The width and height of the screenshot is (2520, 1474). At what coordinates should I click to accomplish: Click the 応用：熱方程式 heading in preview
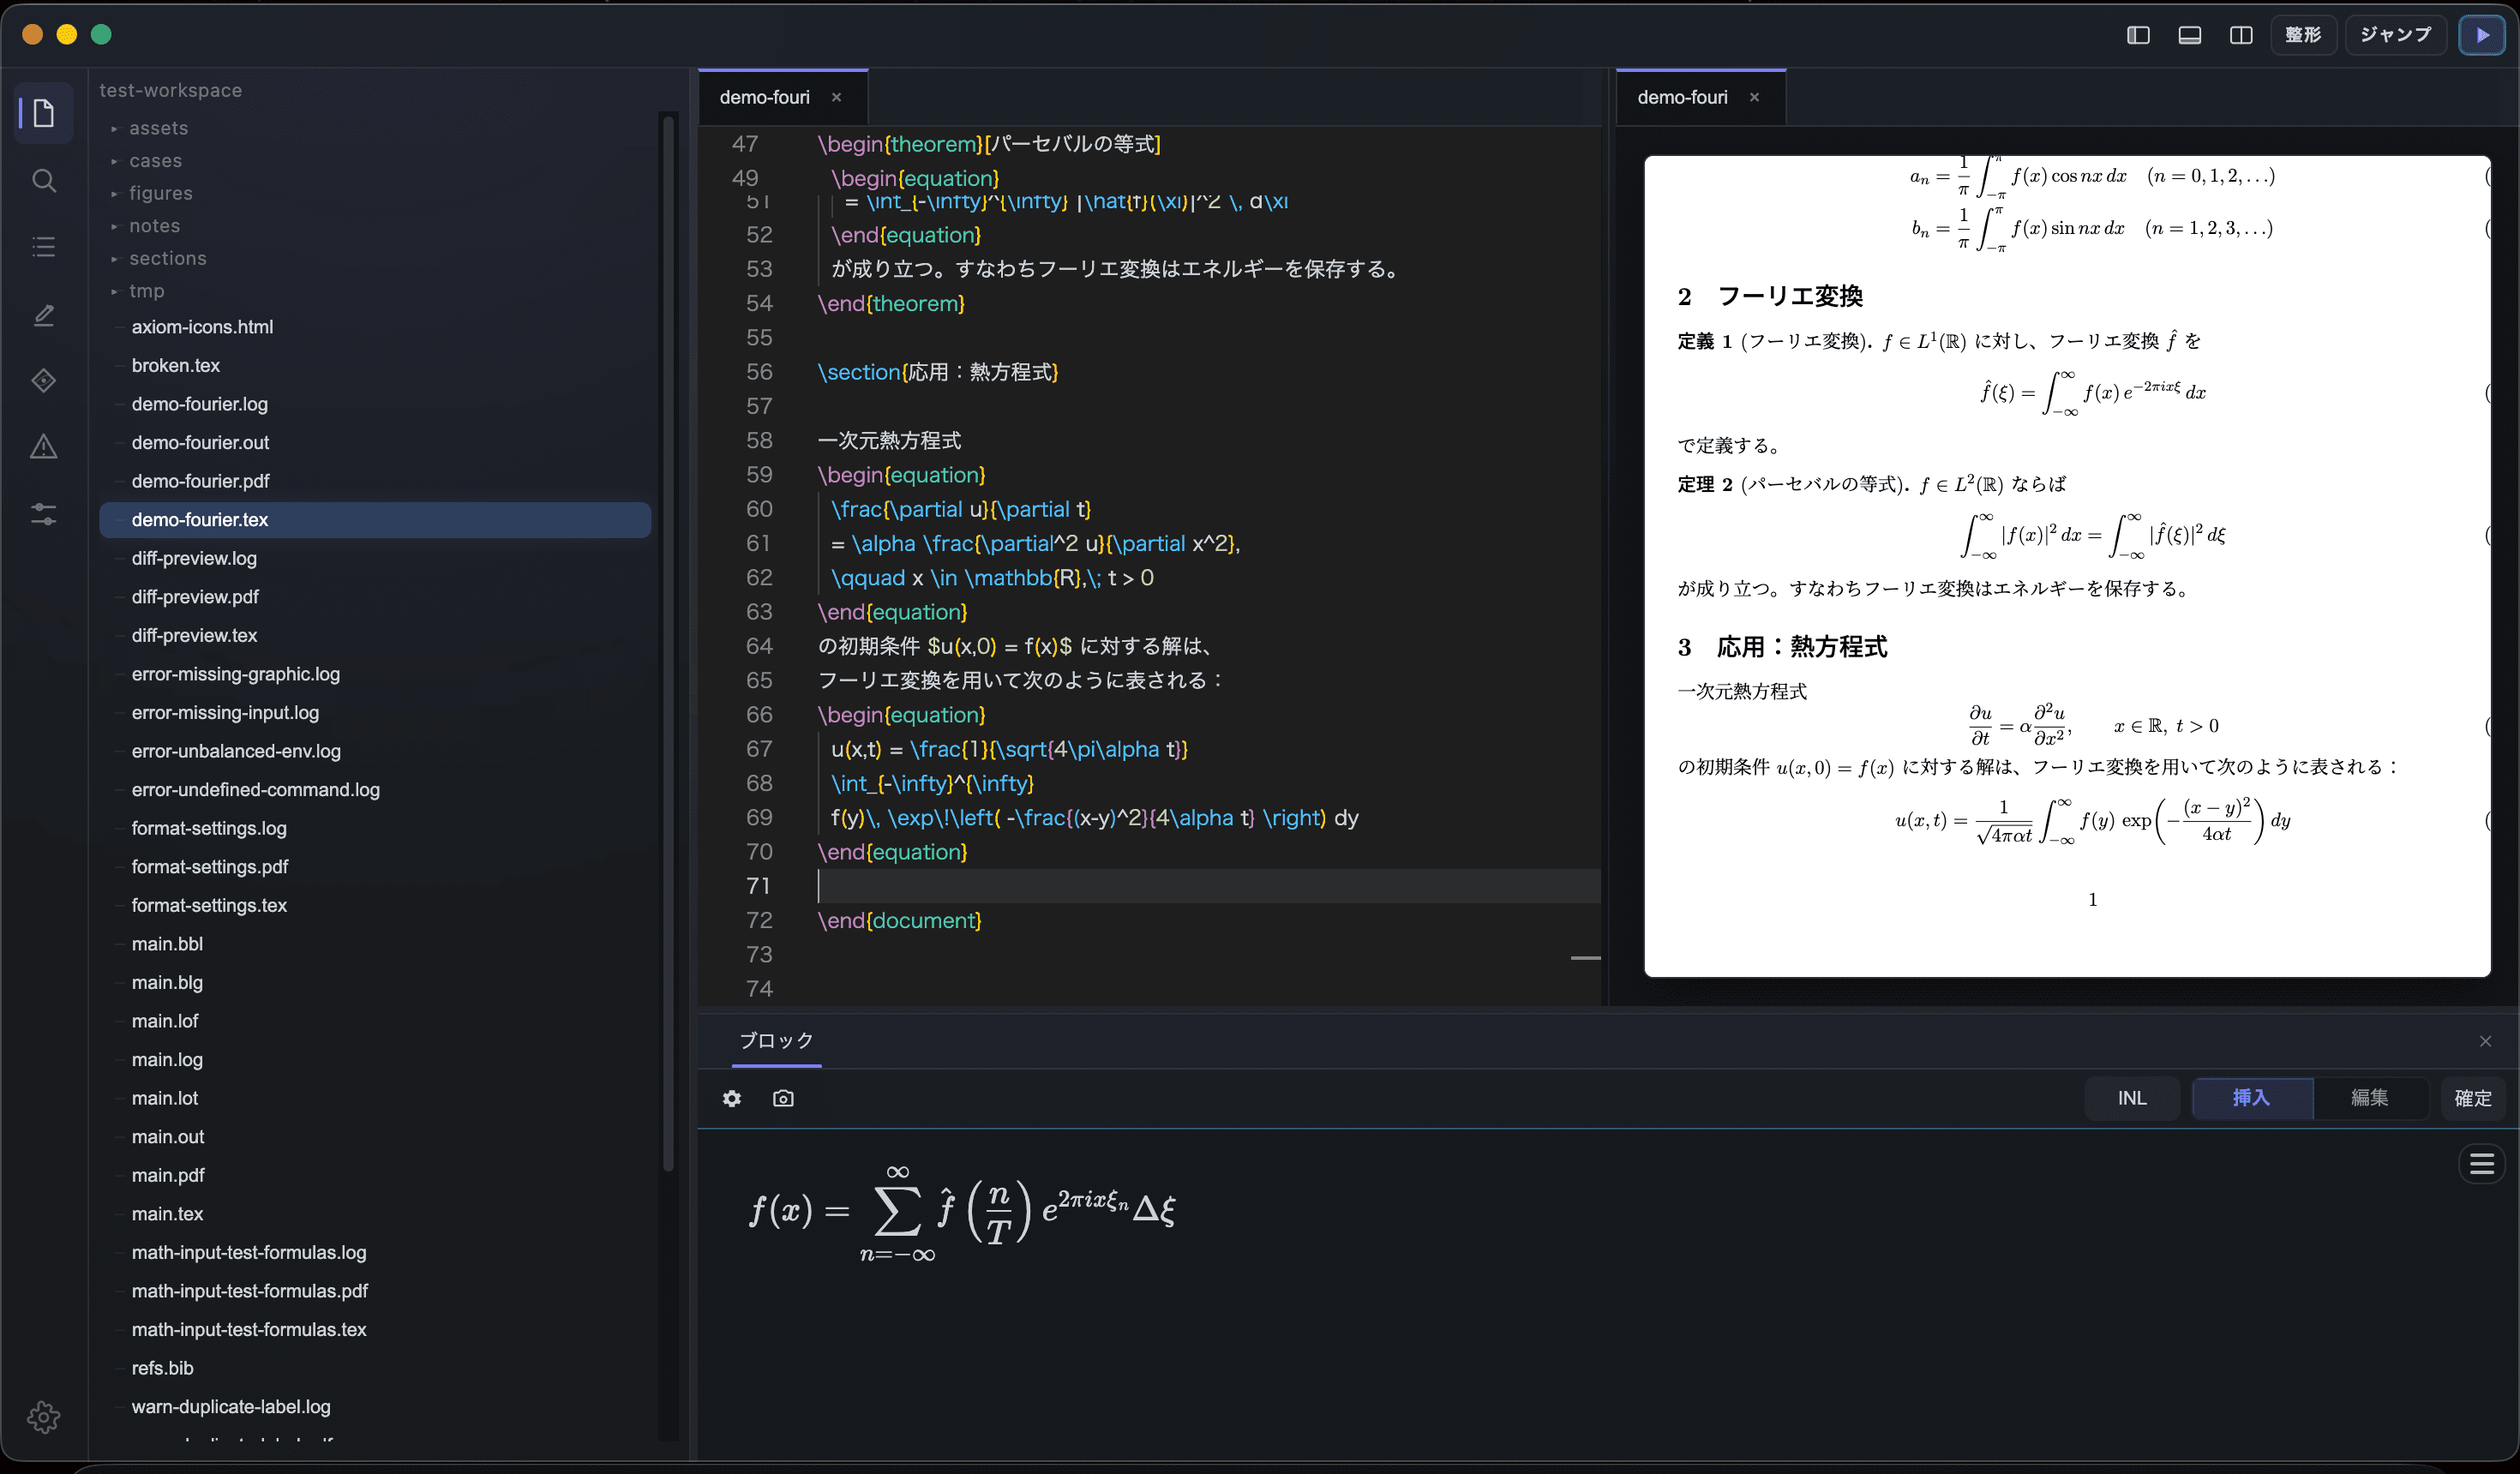tap(1802, 647)
